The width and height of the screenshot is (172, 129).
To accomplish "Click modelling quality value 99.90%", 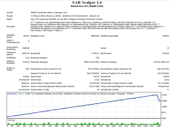I will point(166,36).
